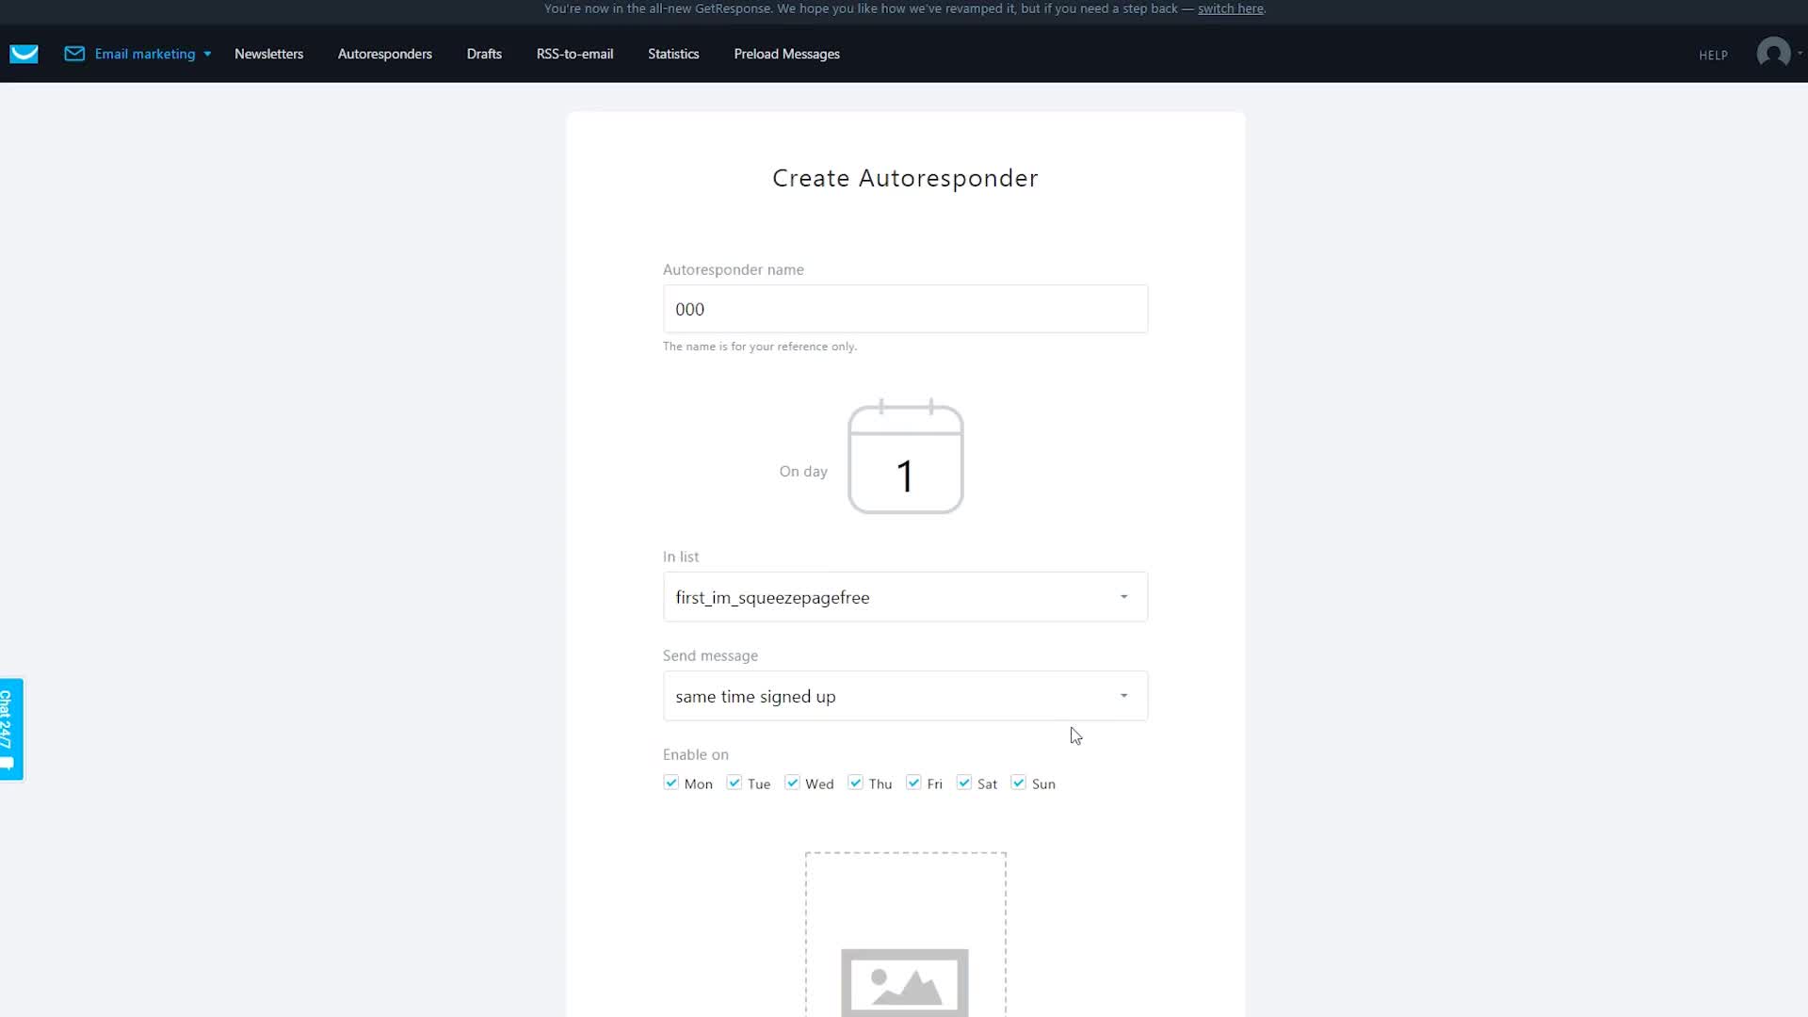The image size is (1808, 1017).
Task: Toggle the Fri checkbox off
Action: (x=913, y=783)
